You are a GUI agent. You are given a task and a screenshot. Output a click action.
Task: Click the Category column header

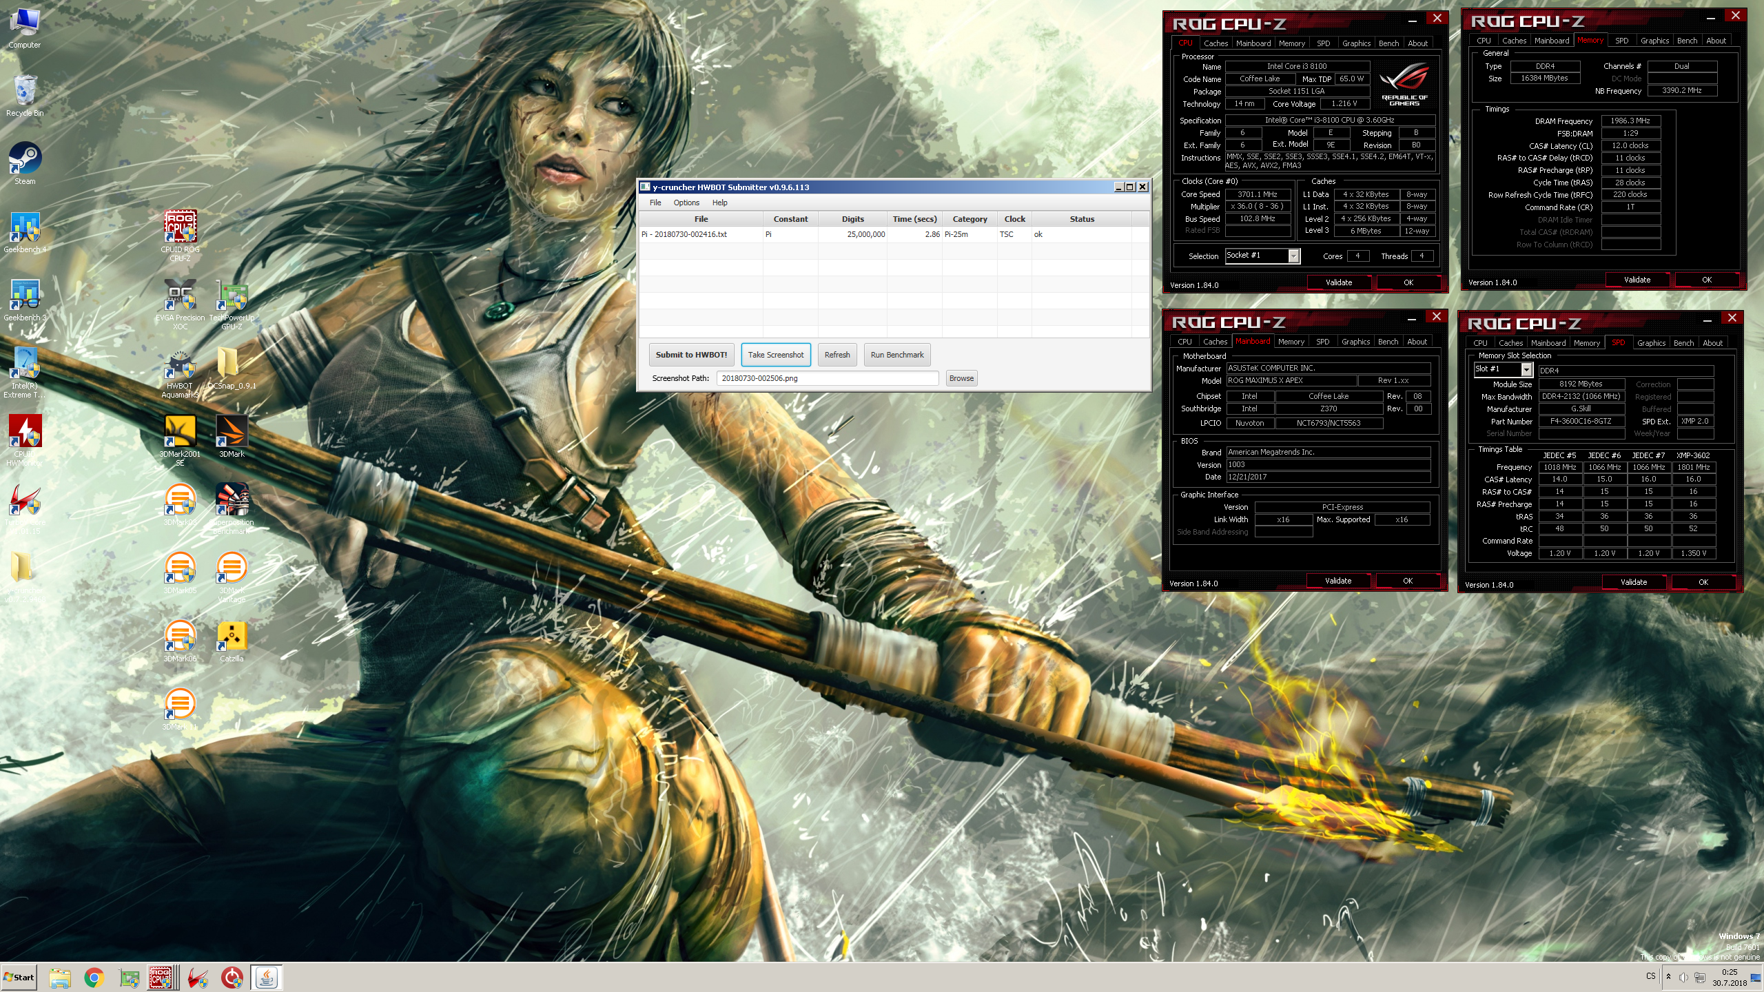pyautogui.click(x=970, y=219)
